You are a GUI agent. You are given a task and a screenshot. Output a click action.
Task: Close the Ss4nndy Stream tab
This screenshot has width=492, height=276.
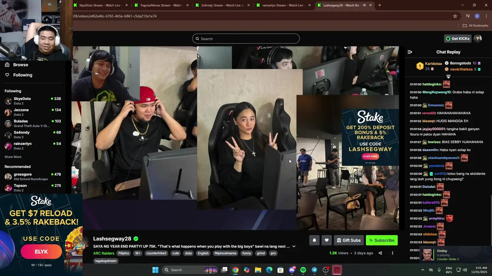[x=249, y=5]
